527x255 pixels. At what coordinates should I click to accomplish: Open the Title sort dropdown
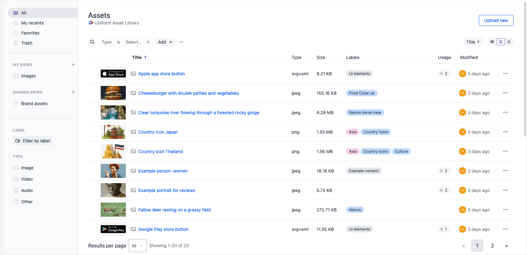(473, 42)
